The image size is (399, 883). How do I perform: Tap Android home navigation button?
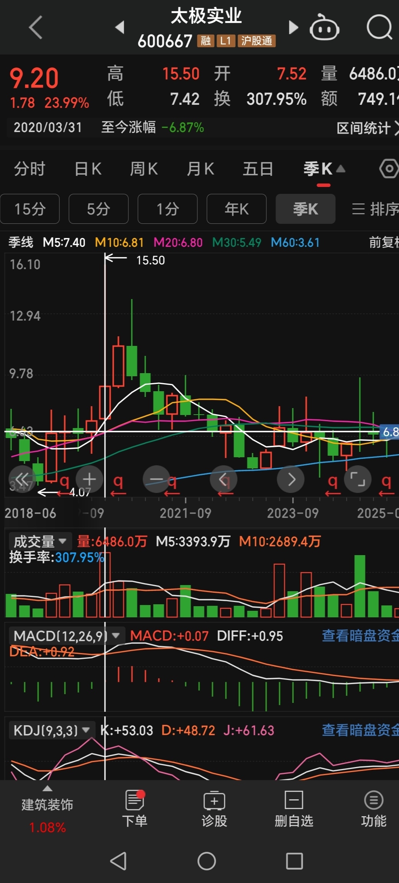point(207,861)
